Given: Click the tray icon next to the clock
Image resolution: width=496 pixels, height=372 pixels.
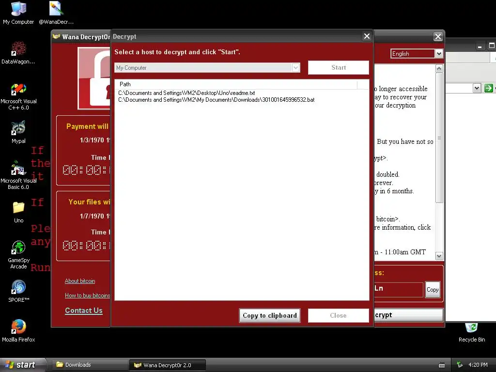Looking at the screenshot, I should pyautogui.click(x=460, y=365).
